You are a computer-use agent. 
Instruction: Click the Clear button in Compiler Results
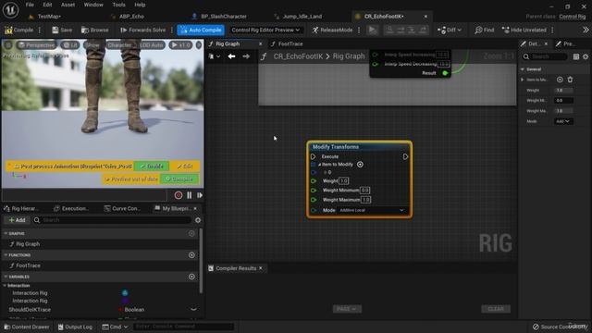pos(496,309)
